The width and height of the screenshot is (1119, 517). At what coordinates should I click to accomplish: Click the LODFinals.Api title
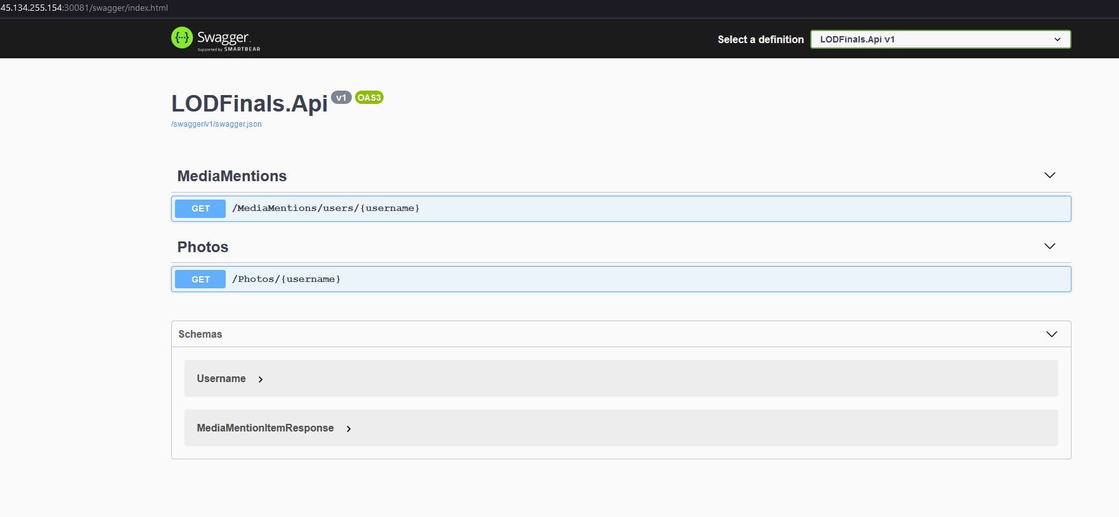click(250, 103)
